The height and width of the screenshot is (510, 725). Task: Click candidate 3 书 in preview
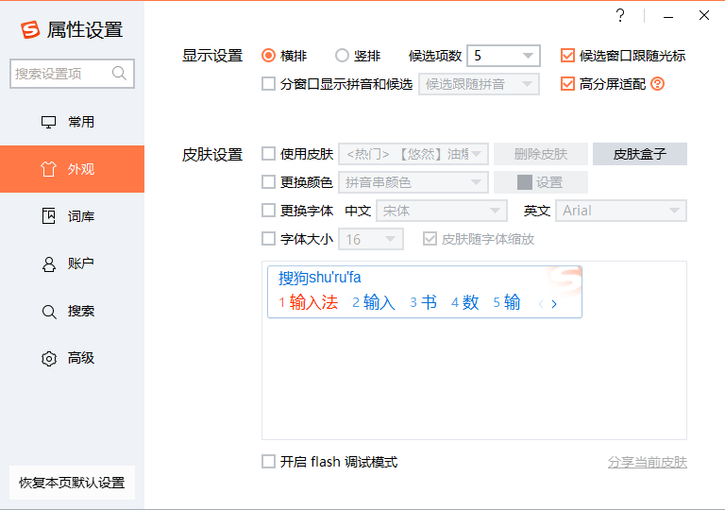coord(423,302)
